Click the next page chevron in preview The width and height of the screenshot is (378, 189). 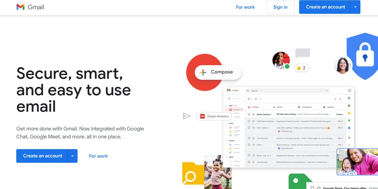[340, 99]
